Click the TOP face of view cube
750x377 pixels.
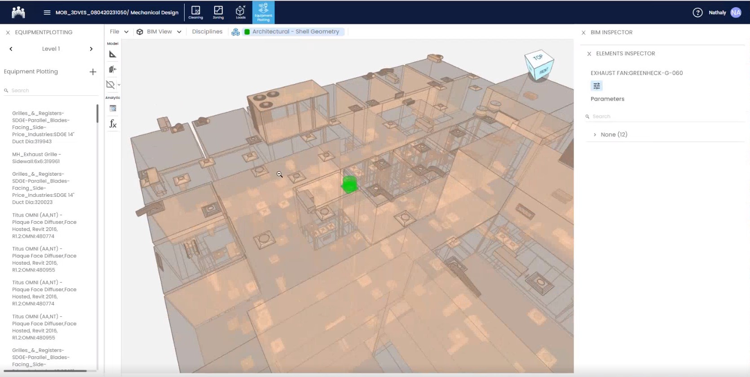538,58
